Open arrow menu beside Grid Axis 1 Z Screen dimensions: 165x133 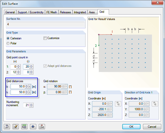[x=148, y=115]
